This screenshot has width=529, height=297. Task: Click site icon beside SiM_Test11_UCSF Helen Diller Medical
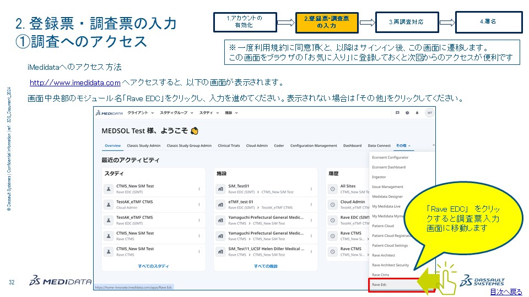click(x=220, y=251)
